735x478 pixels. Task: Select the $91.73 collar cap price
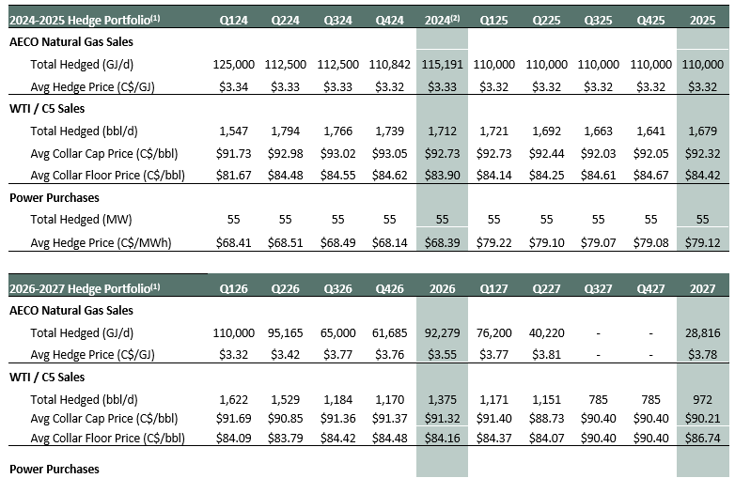pyautogui.click(x=233, y=154)
